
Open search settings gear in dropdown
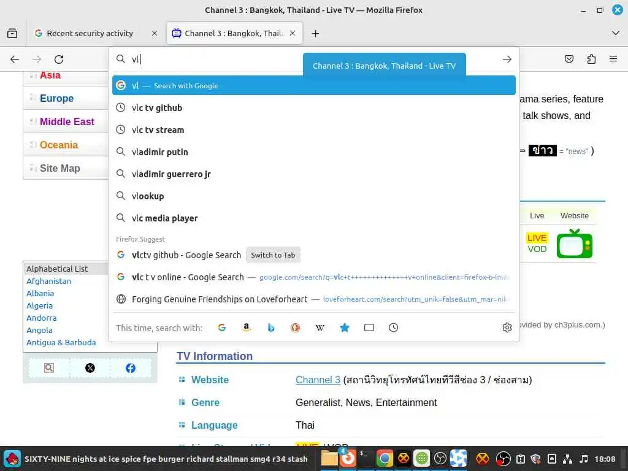[x=507, y=327]
